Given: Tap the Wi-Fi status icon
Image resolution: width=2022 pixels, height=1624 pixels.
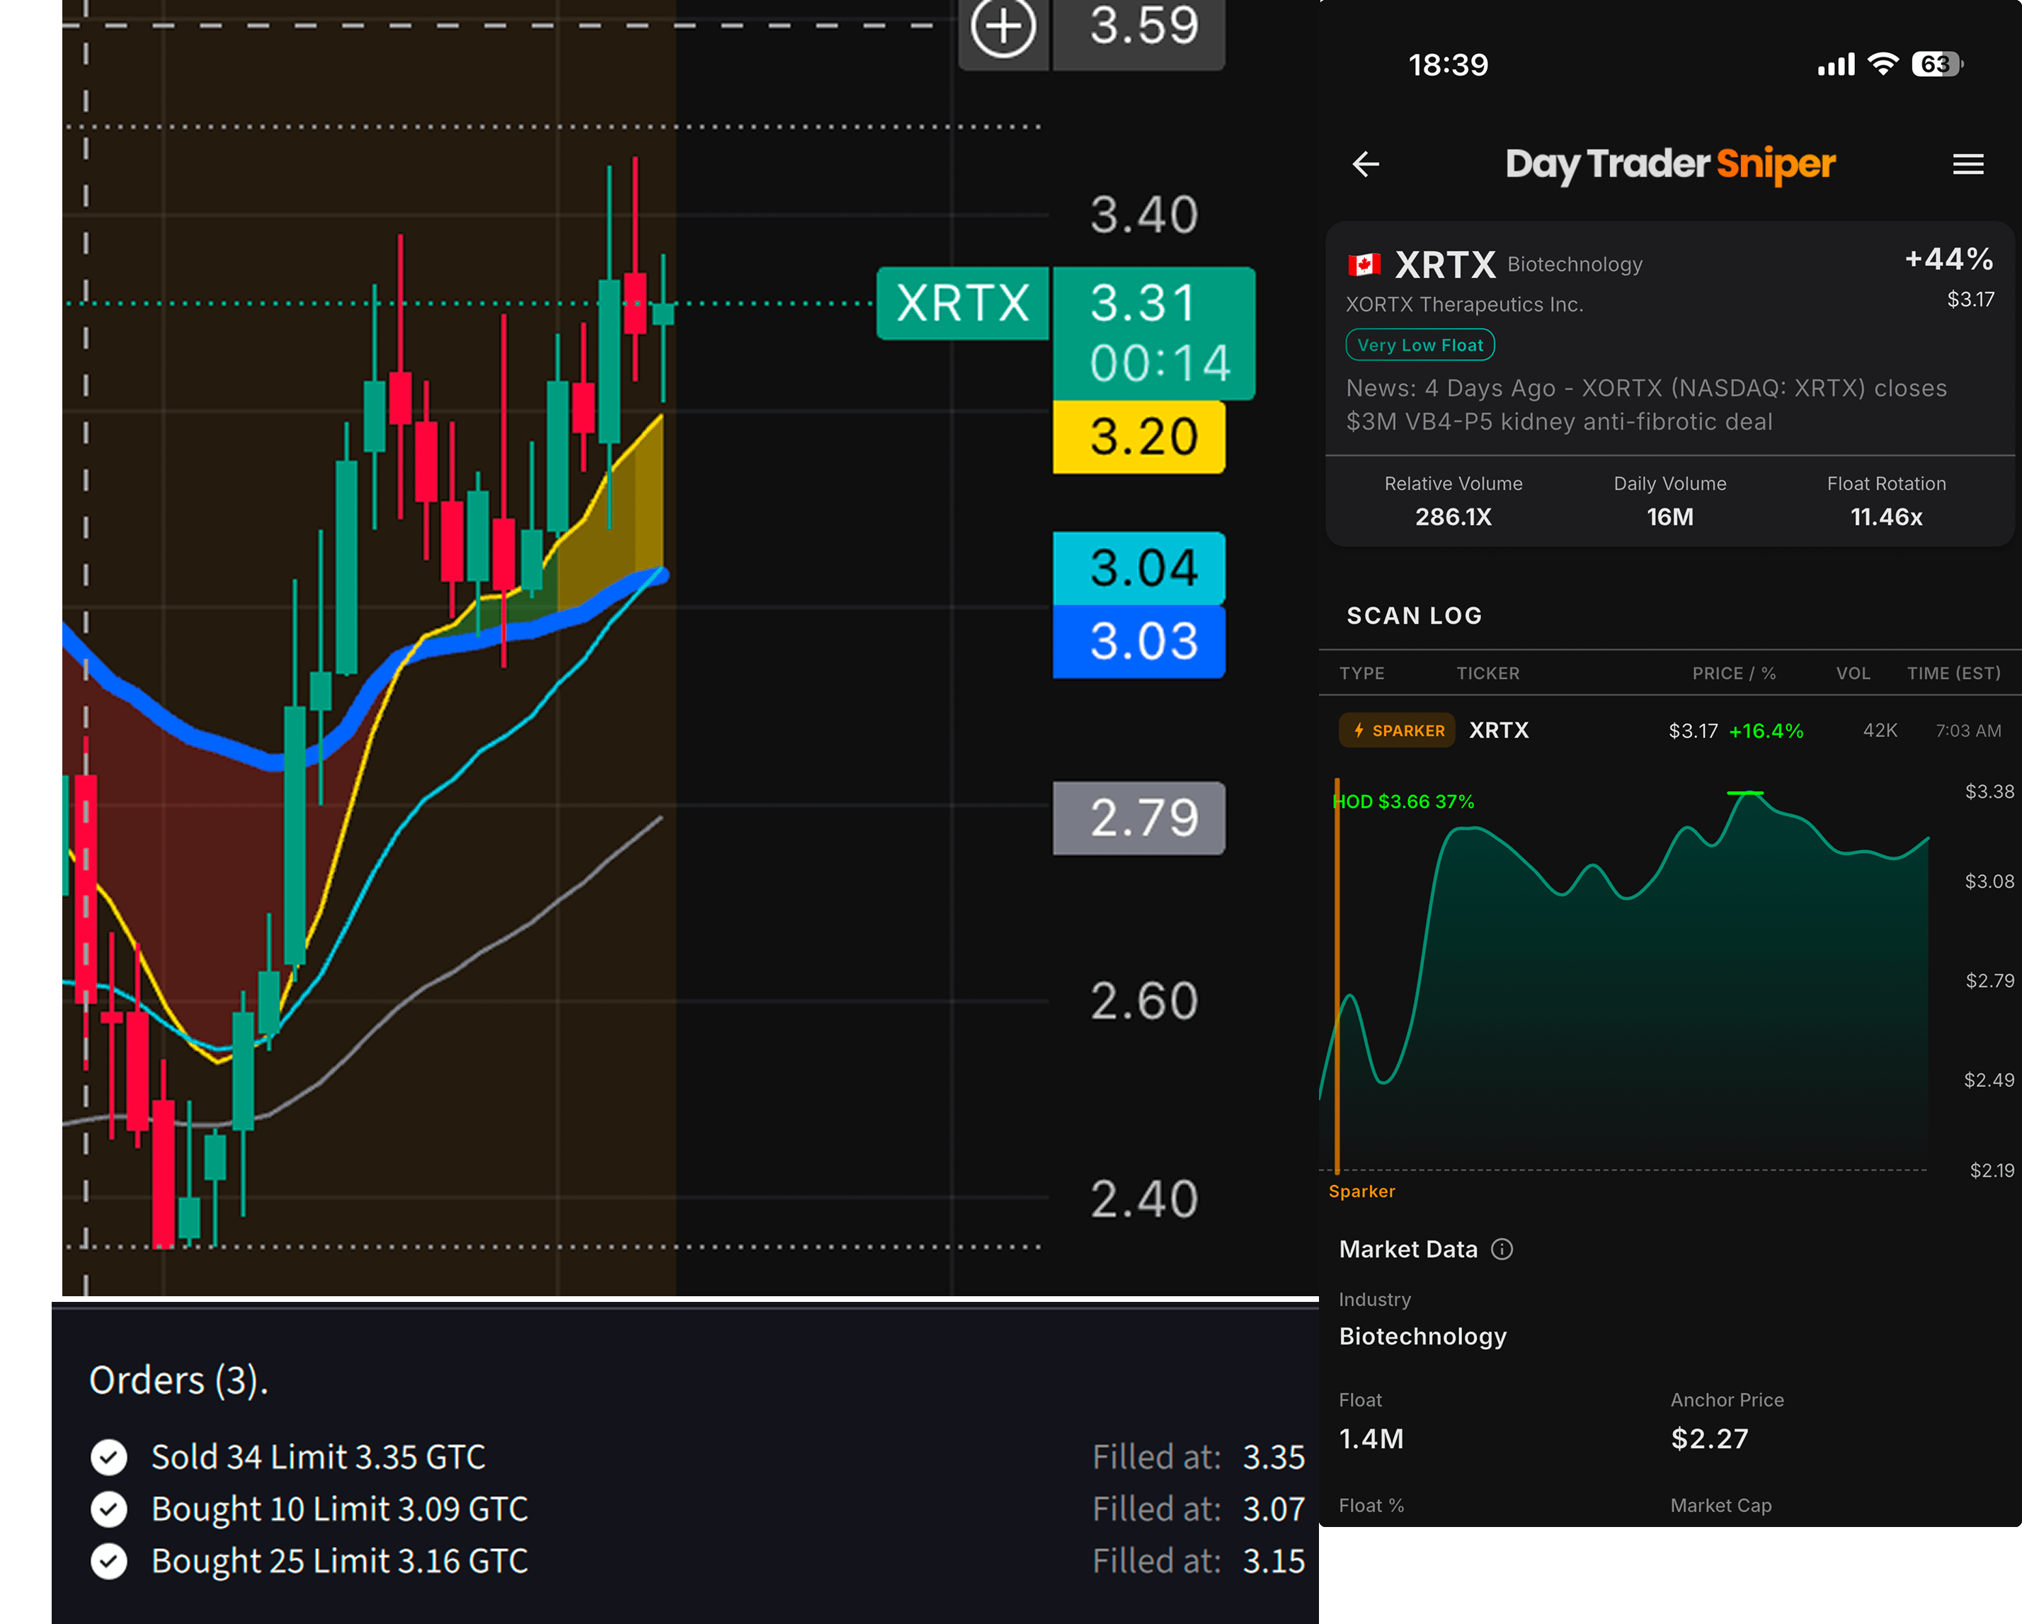Looking at the screenshot, I should click(1883, 64).
